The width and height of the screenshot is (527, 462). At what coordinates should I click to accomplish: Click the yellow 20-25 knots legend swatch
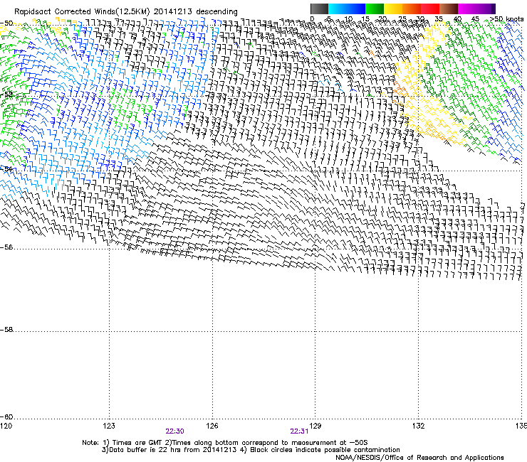(393, 9)
